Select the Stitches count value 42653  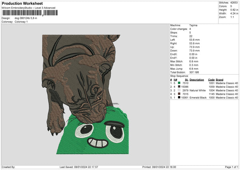[x=234, y=2]
